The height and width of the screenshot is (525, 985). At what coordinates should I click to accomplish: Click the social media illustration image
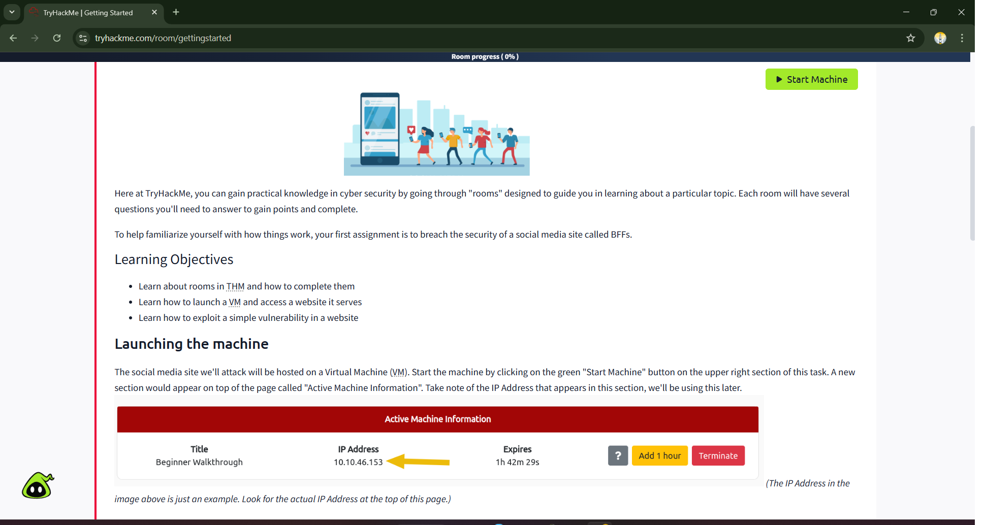tap(436, 134)
